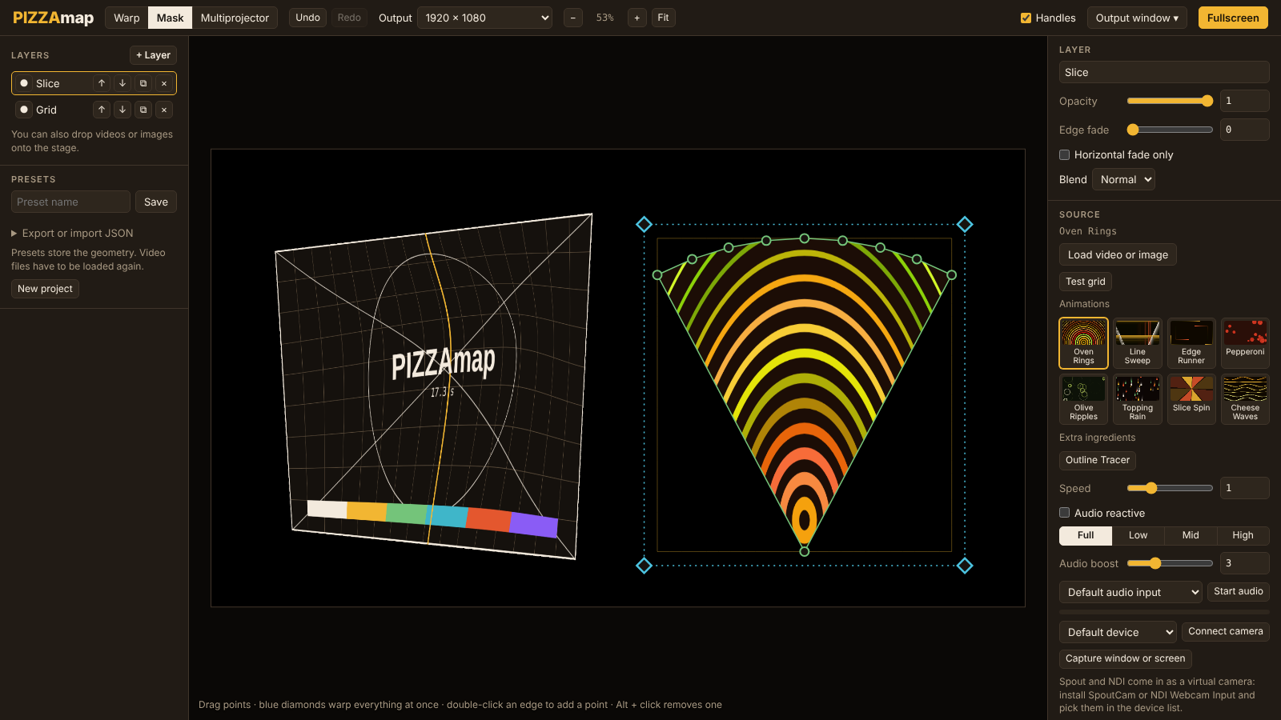
Task: Click Load video or image
Action: [x=1118, y=254]
